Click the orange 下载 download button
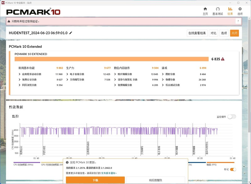 (95, 180)
